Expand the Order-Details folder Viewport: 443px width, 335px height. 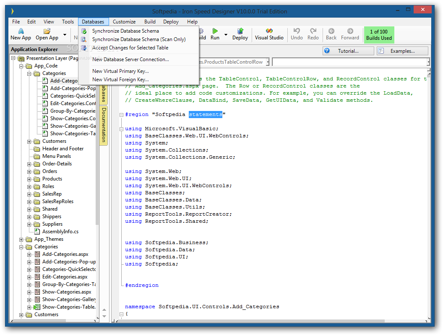pos(29,164)
